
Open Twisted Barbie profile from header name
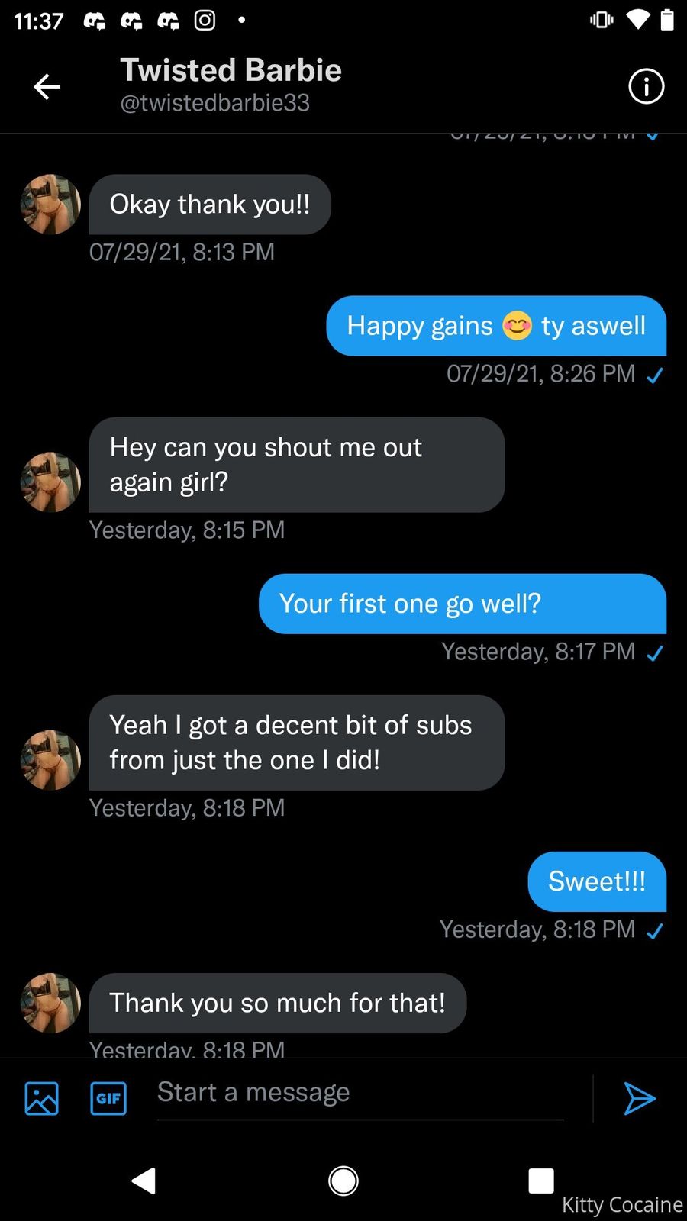tap(231, 70)
